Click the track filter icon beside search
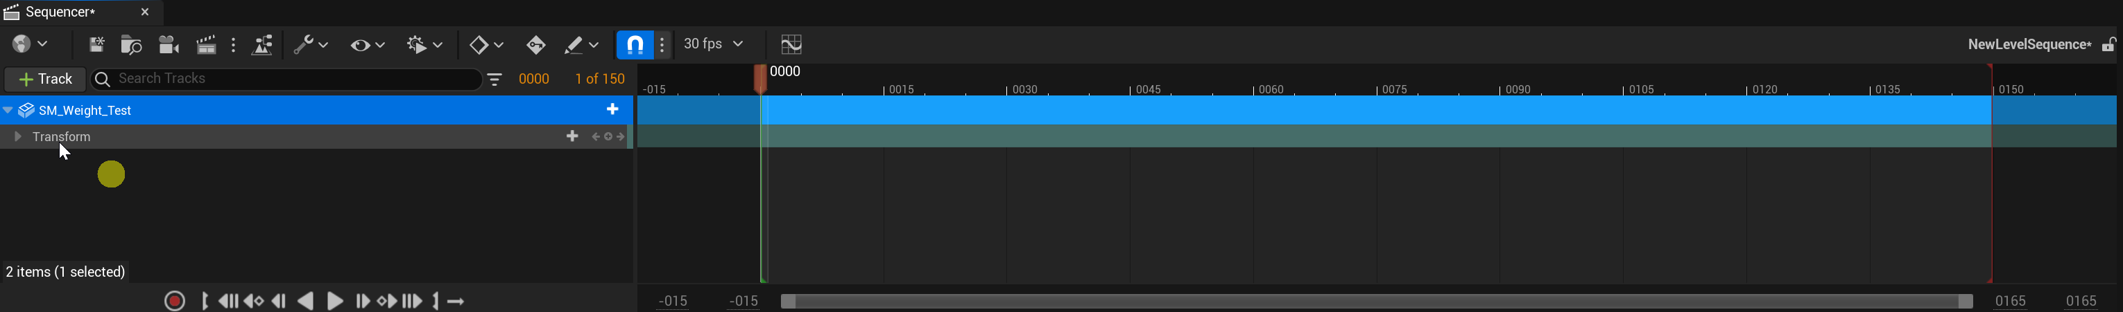The width and height of the screenshot is (2123, 312). 495,80
